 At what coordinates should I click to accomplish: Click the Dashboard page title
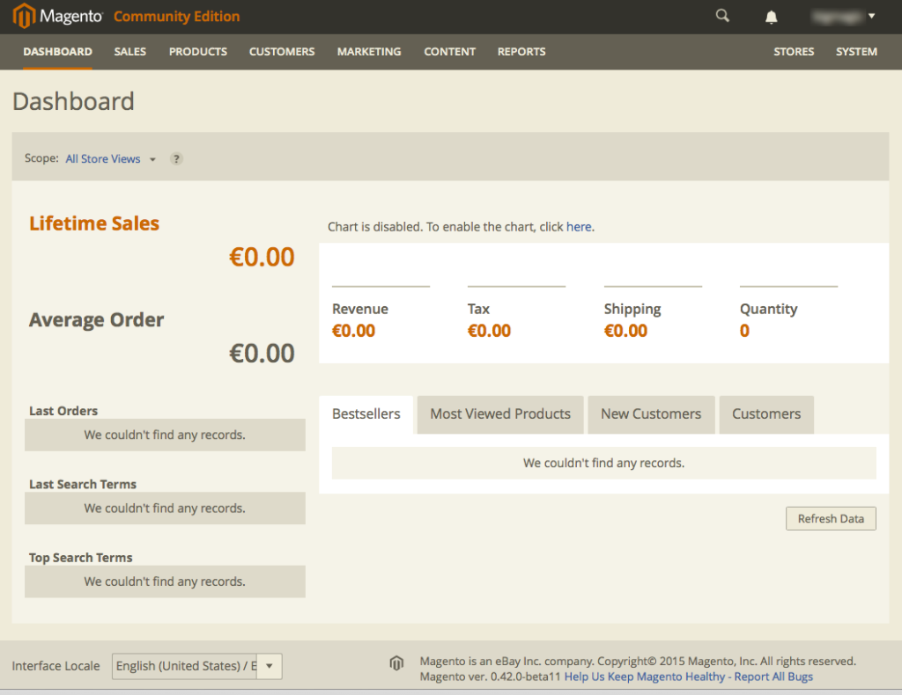[x=73, y=102]
